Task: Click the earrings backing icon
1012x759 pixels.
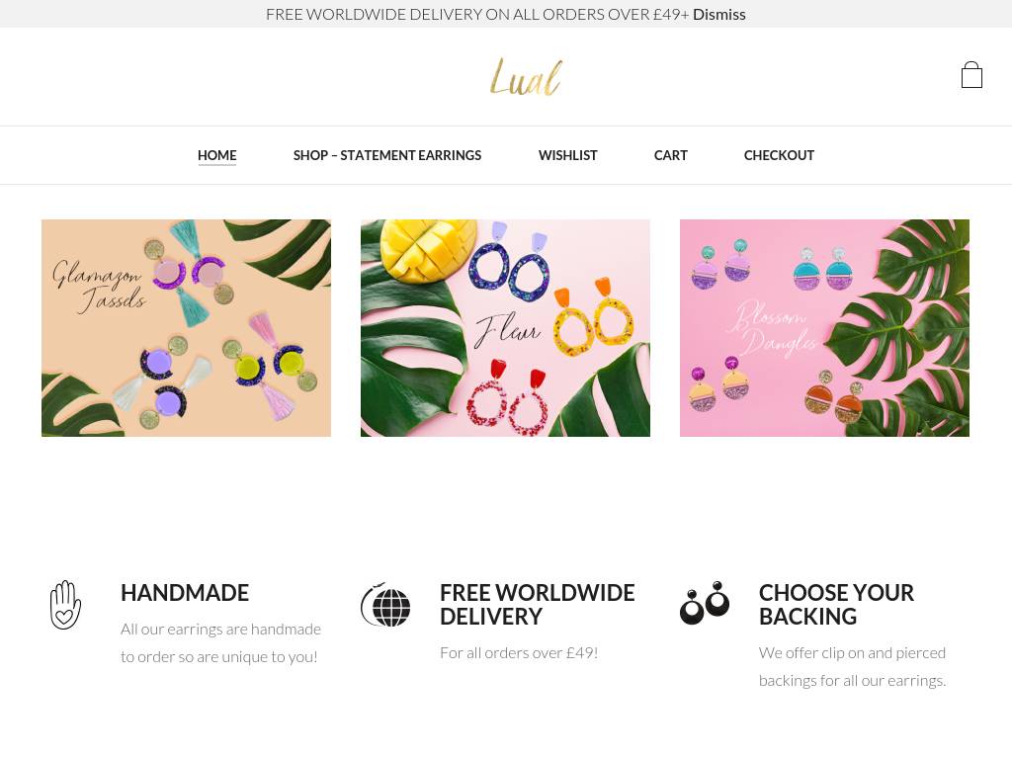Action: pos(704,603)
